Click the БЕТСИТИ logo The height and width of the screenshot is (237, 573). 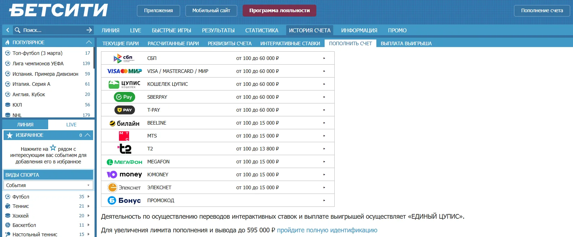[x=59, y=10]
